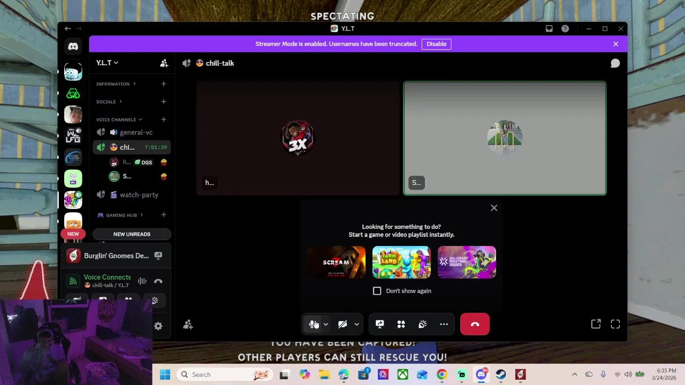Add channel to GAMING HUB with plus
This screenshot has height=385, width=685.
(x=164, y=215)
